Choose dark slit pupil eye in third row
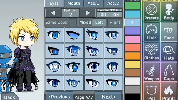178x100 pixels. 94,67
